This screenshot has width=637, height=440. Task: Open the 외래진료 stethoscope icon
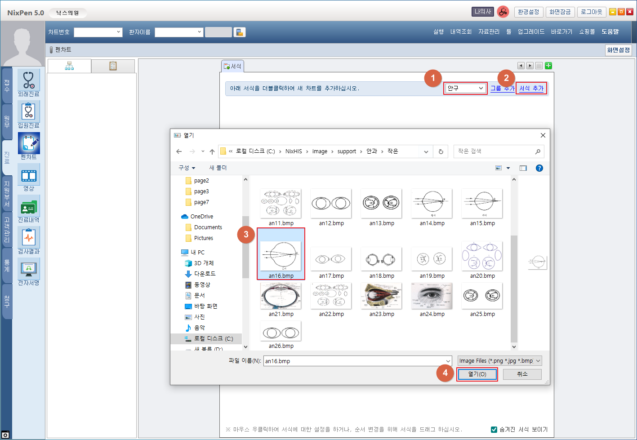[x=28, y=81]
